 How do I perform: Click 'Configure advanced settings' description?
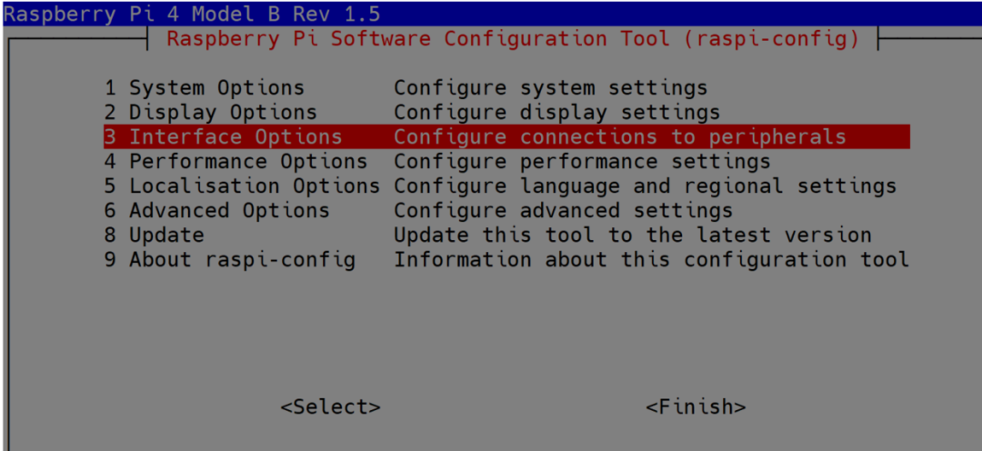(x=563, y=211)
